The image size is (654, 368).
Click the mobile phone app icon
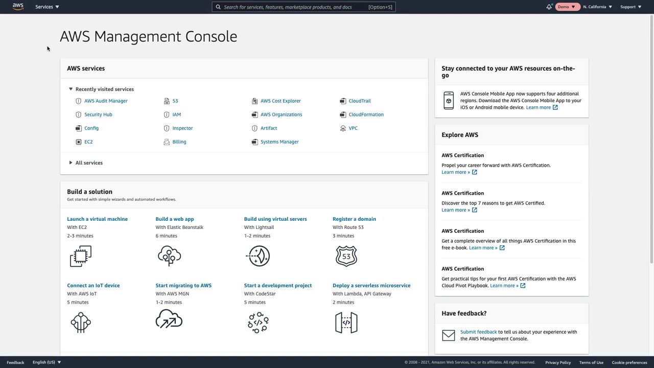click(449, 101)
